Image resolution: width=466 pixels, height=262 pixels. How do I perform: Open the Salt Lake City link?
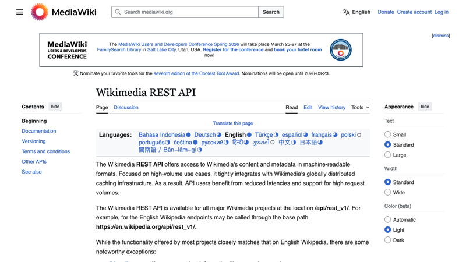click(162, 49)
